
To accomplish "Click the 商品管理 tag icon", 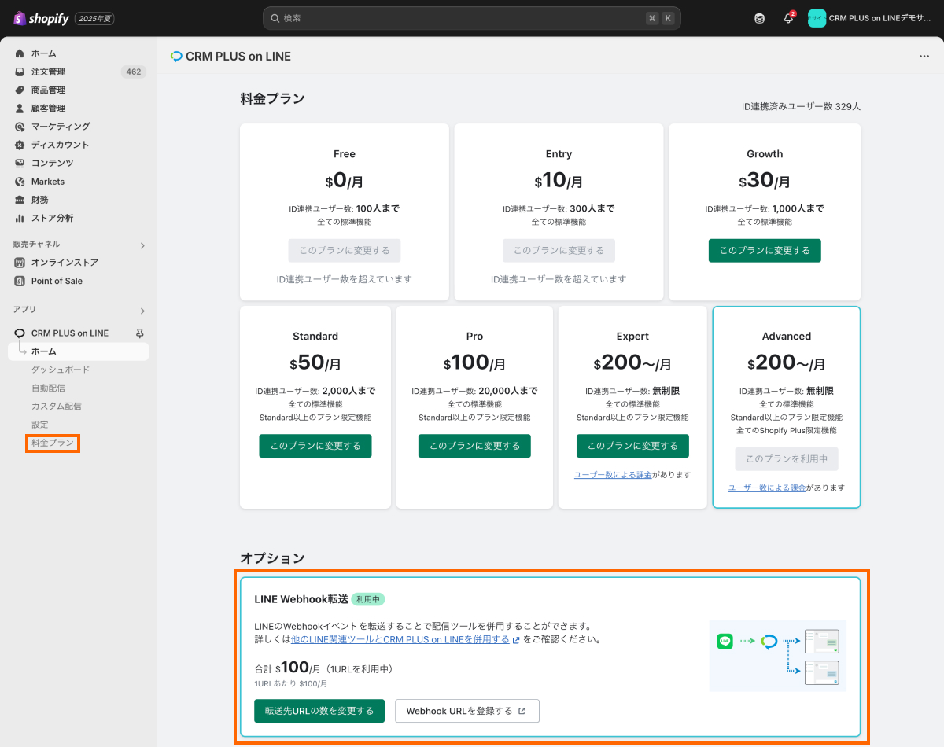I will pyautogui.click(x=20, y=90).
